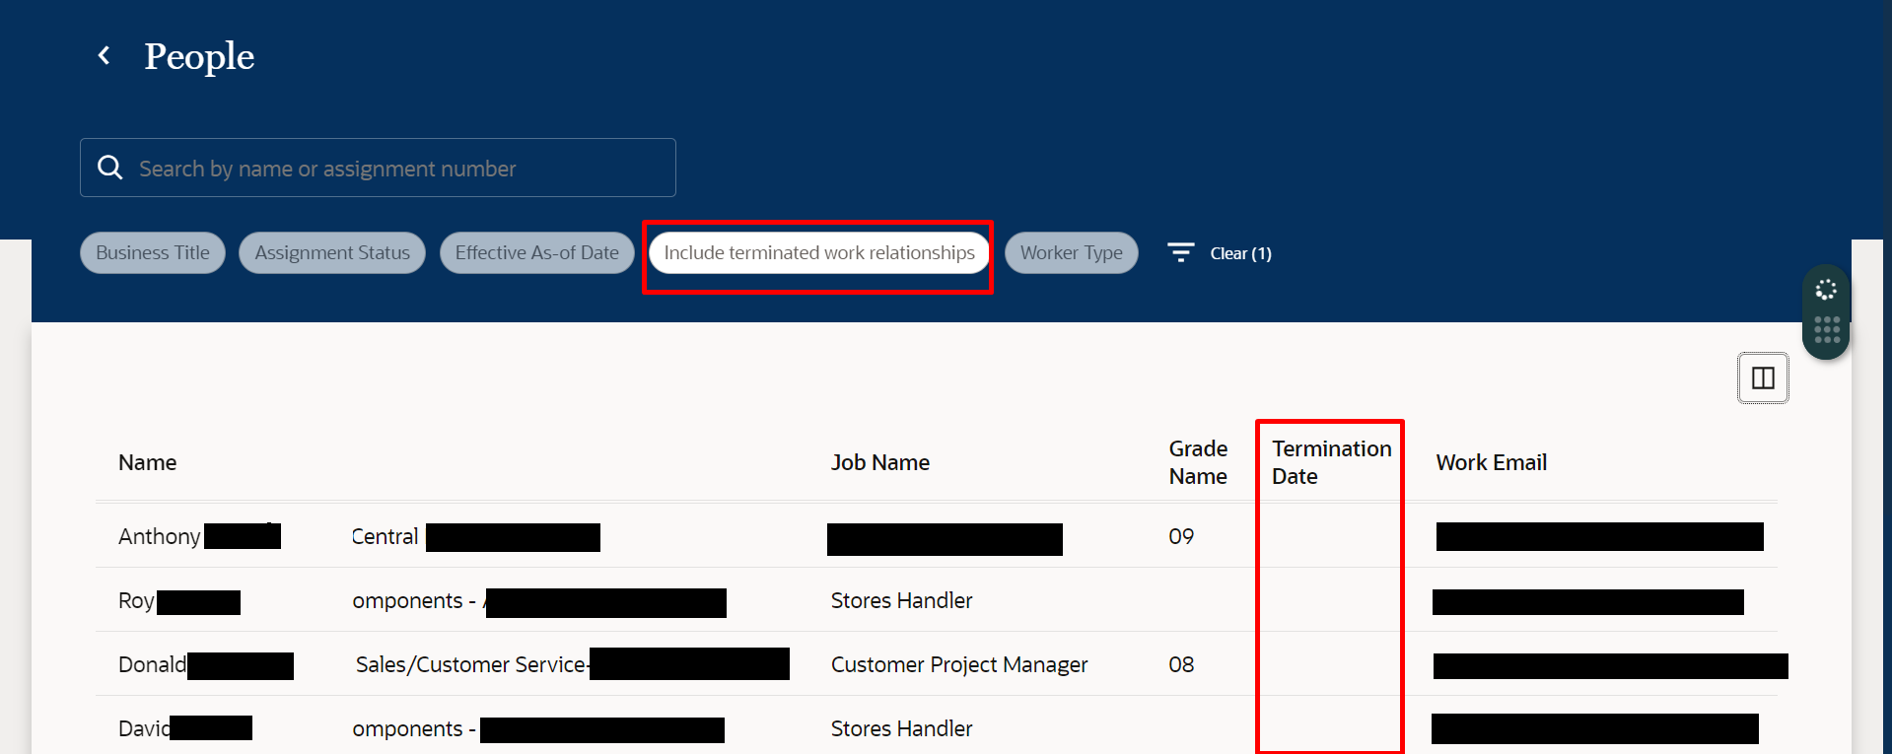Viewport: 1892px width, 754px height.
Task: Click the search magnifier icon
Action: [x=110, y=168]
